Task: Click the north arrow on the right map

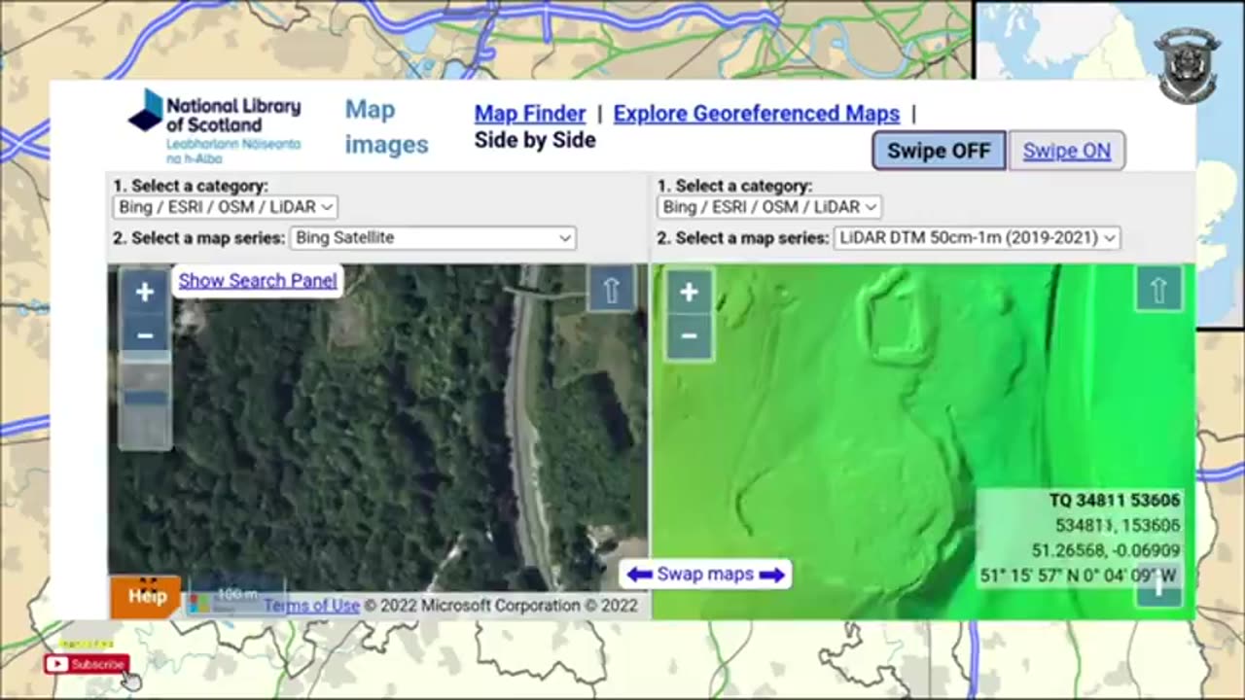Action: pyautogui.click(x=1157, y=290)
